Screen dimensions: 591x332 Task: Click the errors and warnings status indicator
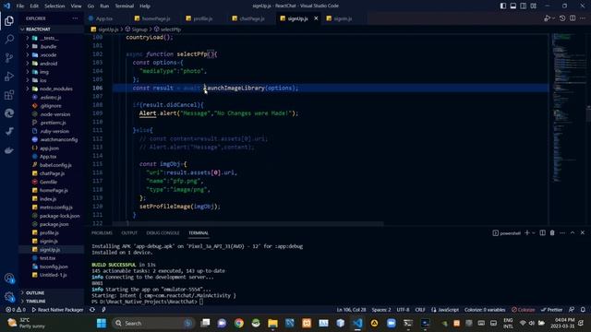(x=16, y=310)
